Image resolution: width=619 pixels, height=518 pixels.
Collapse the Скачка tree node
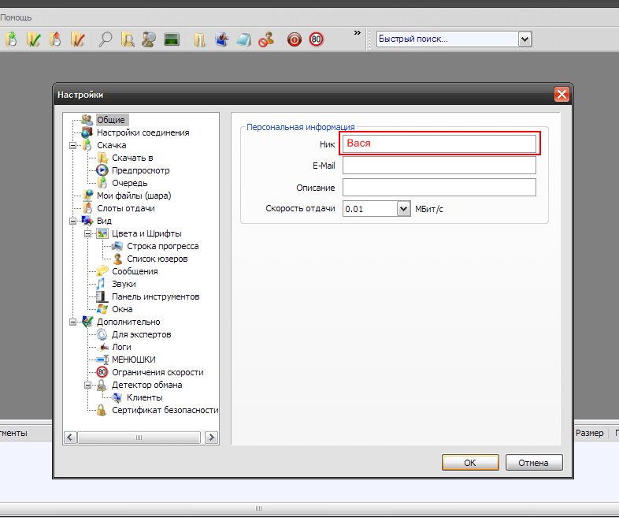tap(73, 145)
